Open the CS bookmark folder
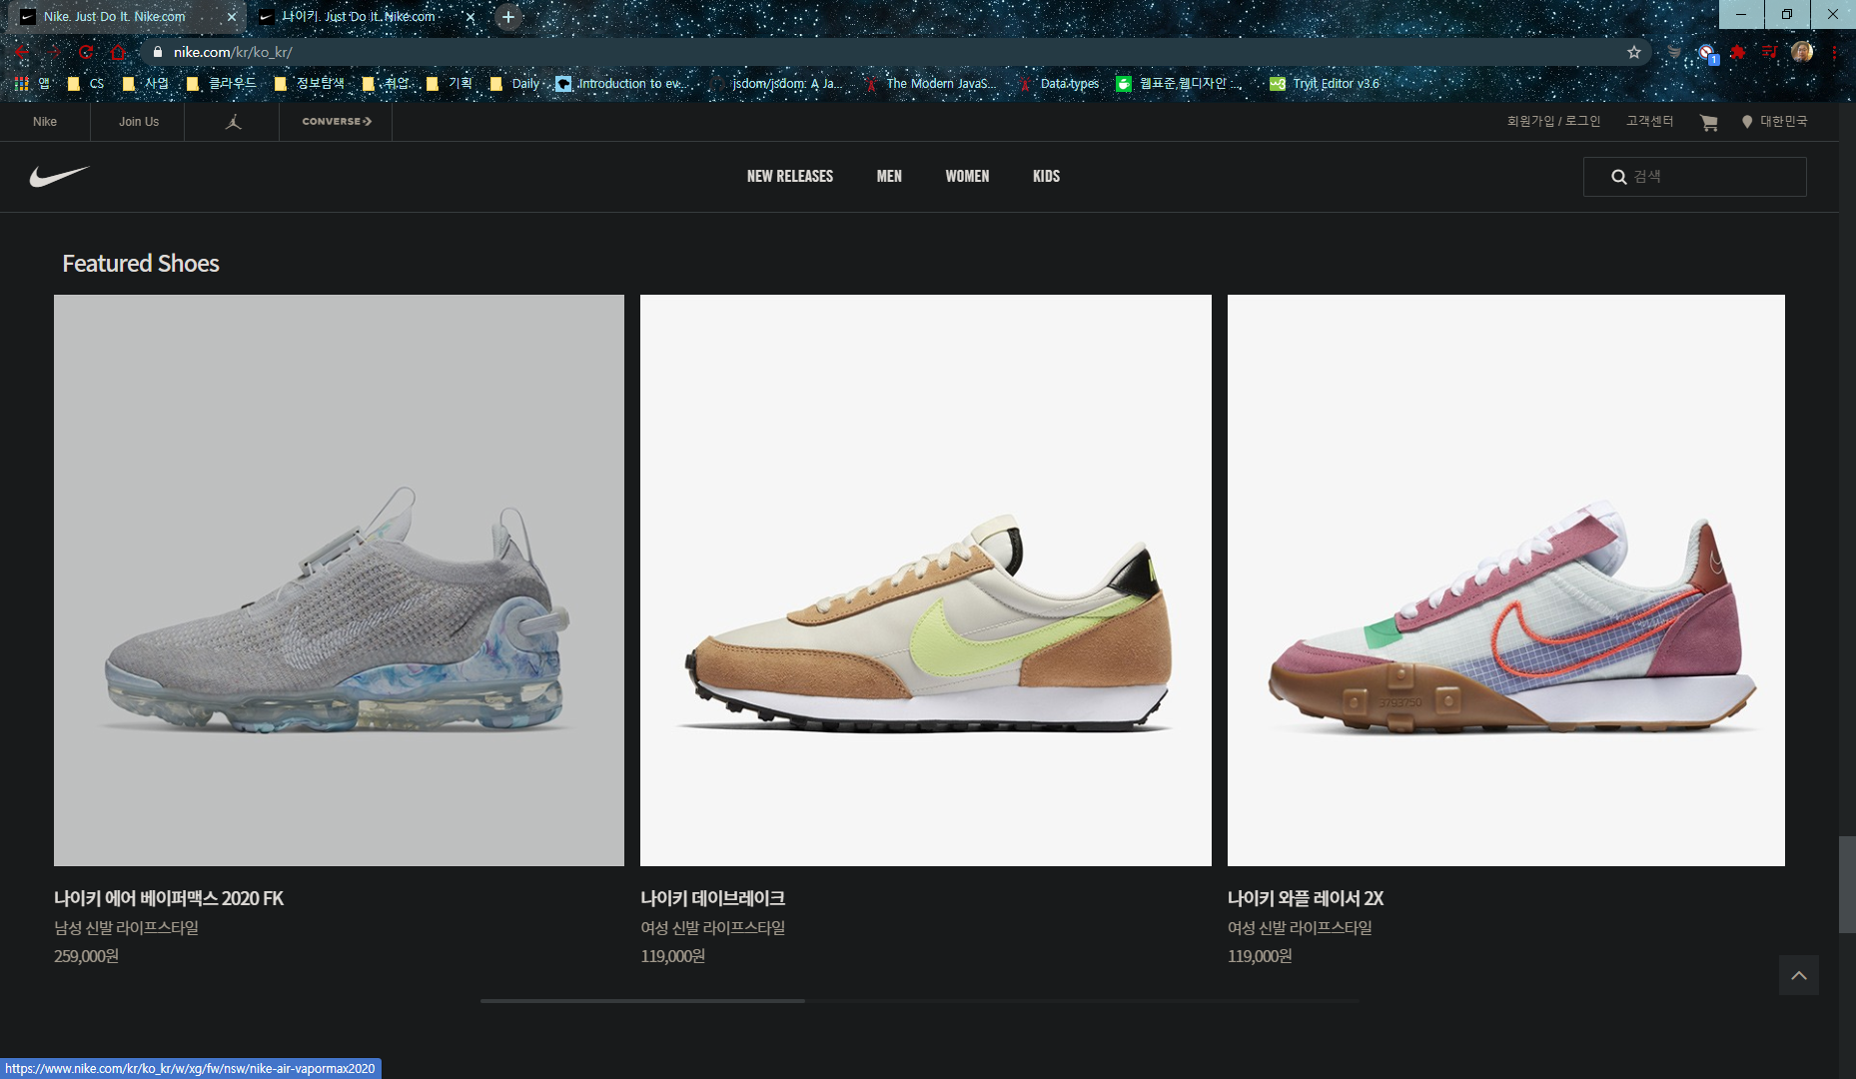This screenshot has width=1856, height=1079. pos(86,84)
